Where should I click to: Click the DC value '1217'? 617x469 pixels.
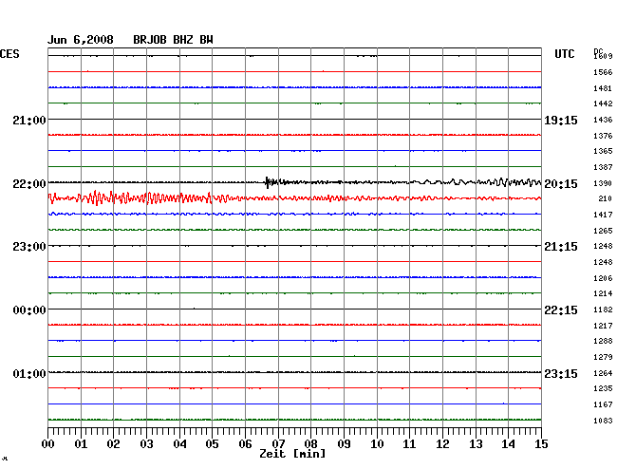point(603,326)
